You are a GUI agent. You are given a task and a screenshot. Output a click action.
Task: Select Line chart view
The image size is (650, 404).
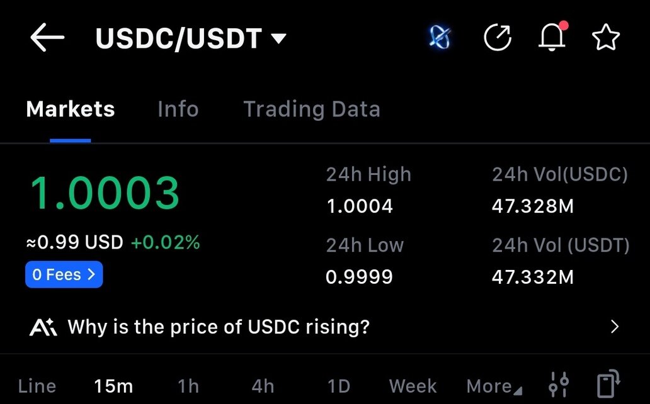[x=37, y=386]
